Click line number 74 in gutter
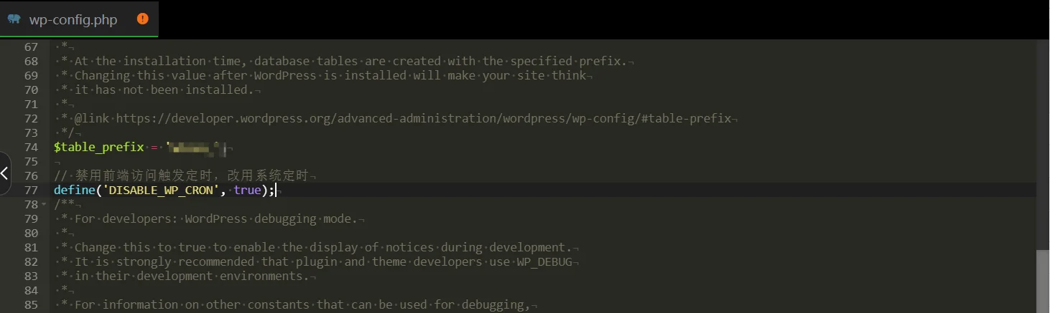1050x313 pixels. click(x=31, y=147)
